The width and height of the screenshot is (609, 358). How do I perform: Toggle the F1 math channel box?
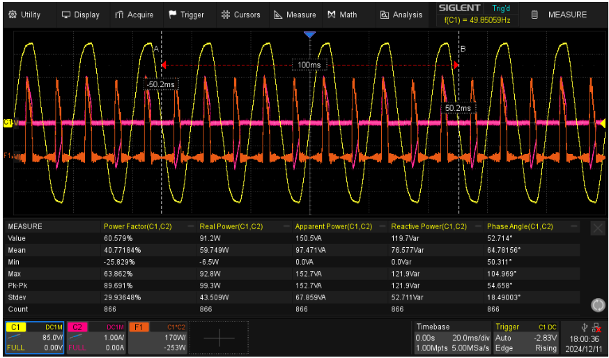[x=158, y=338]
